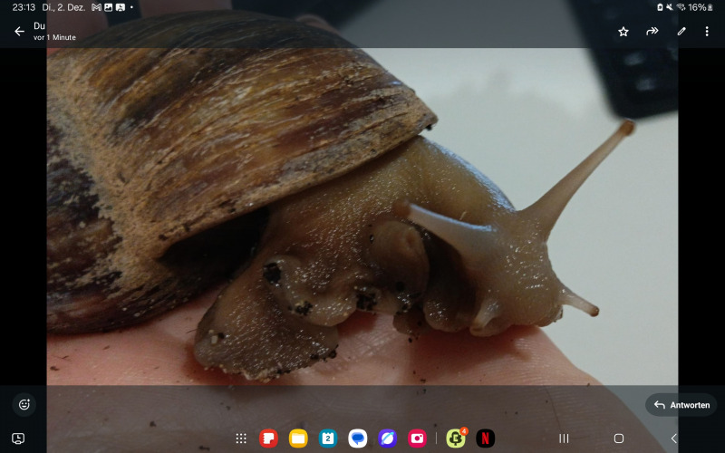Open the Calendar app in taskbar
The height and width of the screenshot is (453, 725).
pyautogui.click(x=328, y=439)
